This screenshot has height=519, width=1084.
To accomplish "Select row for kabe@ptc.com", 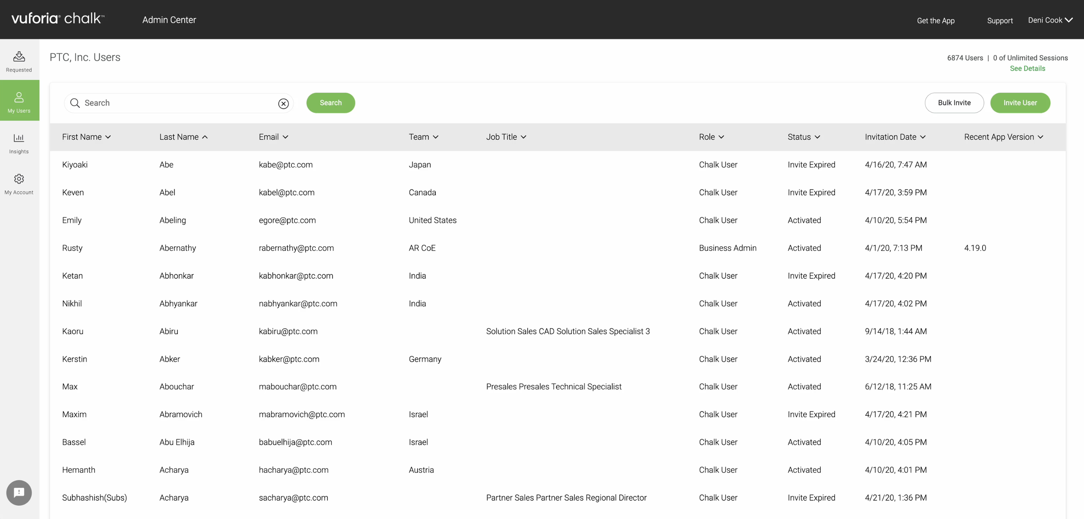I will pyautogui.click(x=558, y=165).
